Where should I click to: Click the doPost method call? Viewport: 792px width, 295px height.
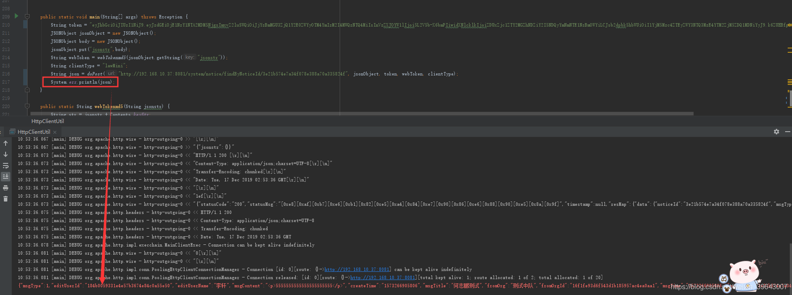pos(95,74)
